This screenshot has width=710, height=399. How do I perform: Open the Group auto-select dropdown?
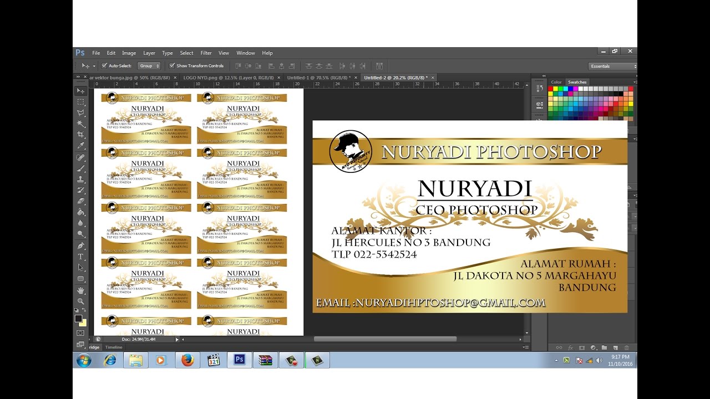tap(149, 66)
